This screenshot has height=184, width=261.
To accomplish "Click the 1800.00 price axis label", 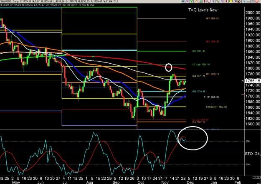I will [253, 68].
